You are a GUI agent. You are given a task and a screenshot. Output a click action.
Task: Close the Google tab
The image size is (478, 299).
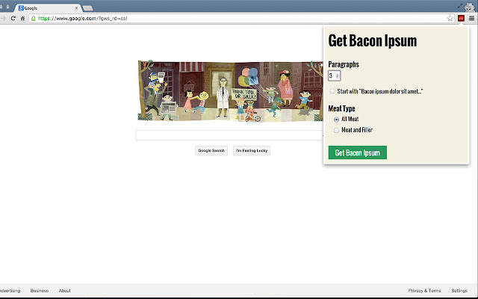coord(76,8)
